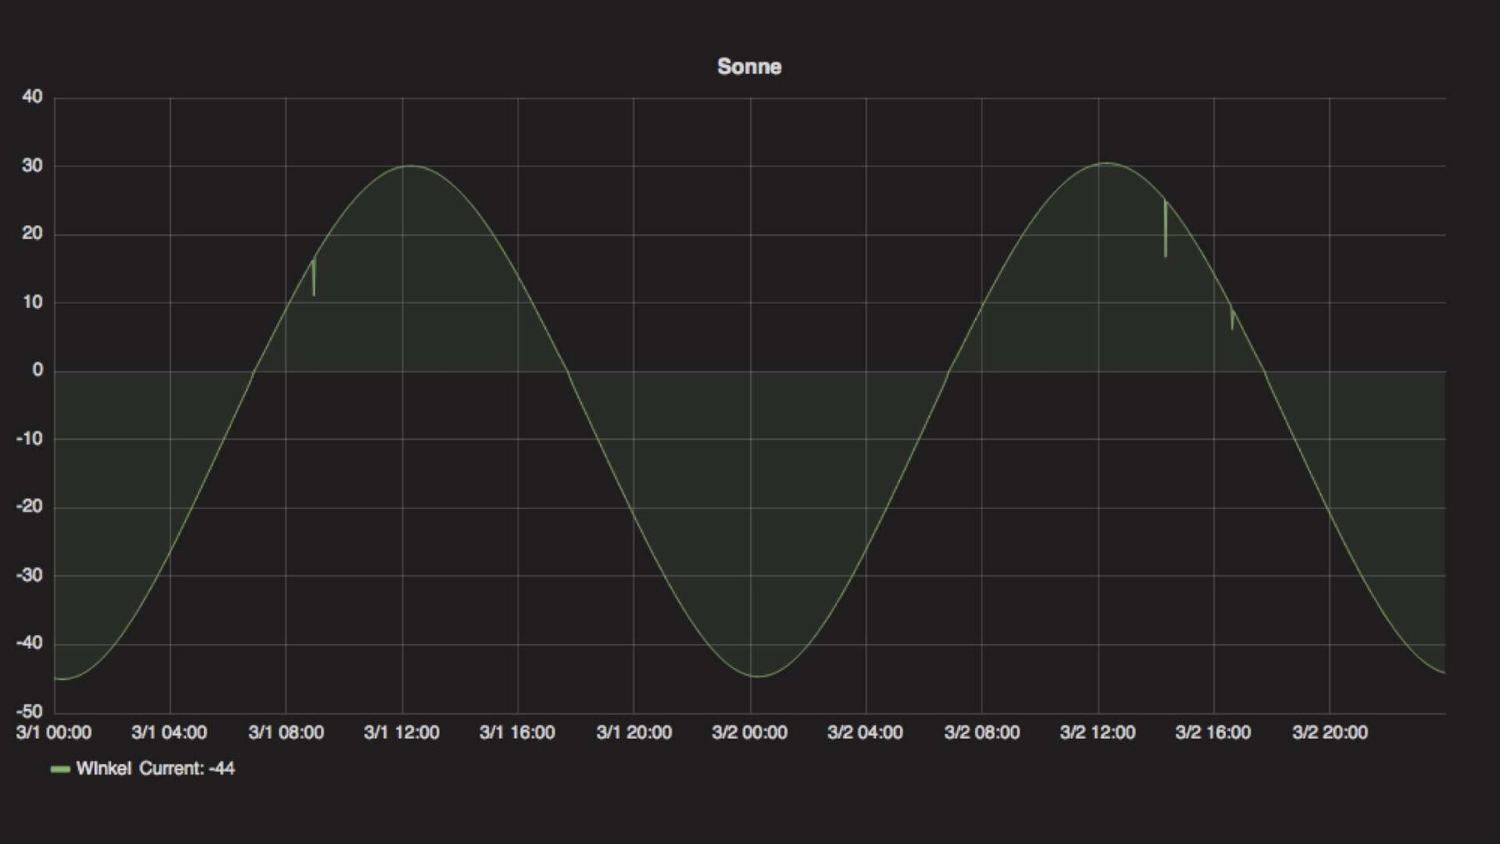Click the 3/1 00:00 x-axis label
Screen dimensions: 1500x844
tap(53, 732)
